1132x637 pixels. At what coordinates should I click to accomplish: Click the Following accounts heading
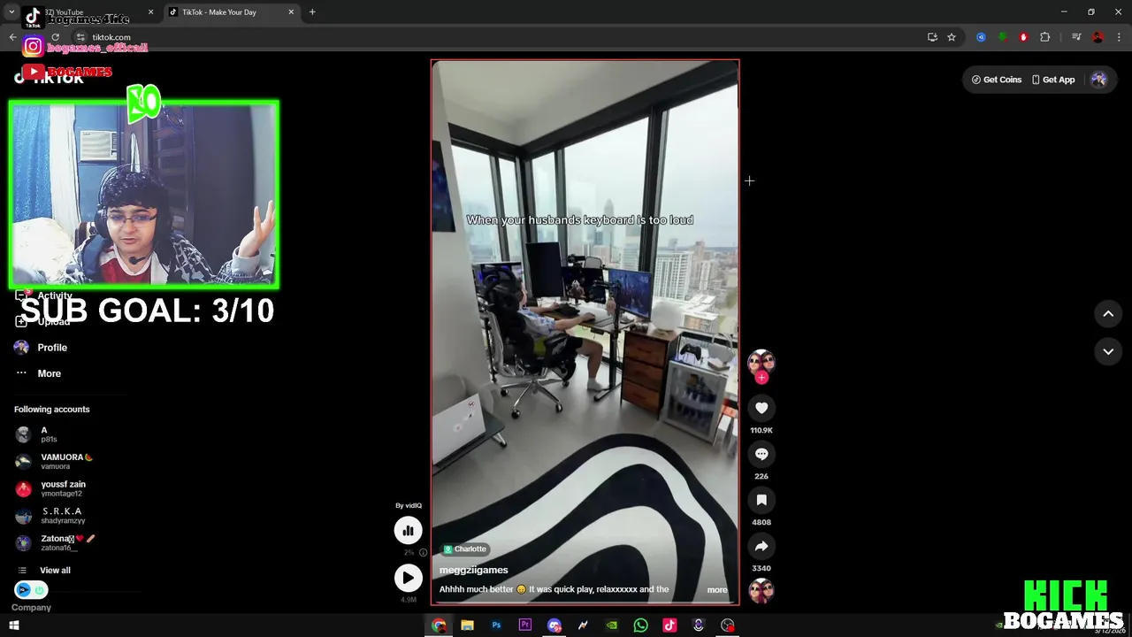[51, 410]
